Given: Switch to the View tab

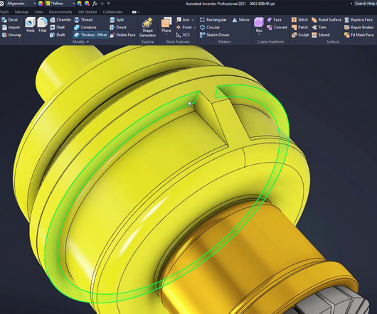Looking at the screenshot, I should coord(38,12).
